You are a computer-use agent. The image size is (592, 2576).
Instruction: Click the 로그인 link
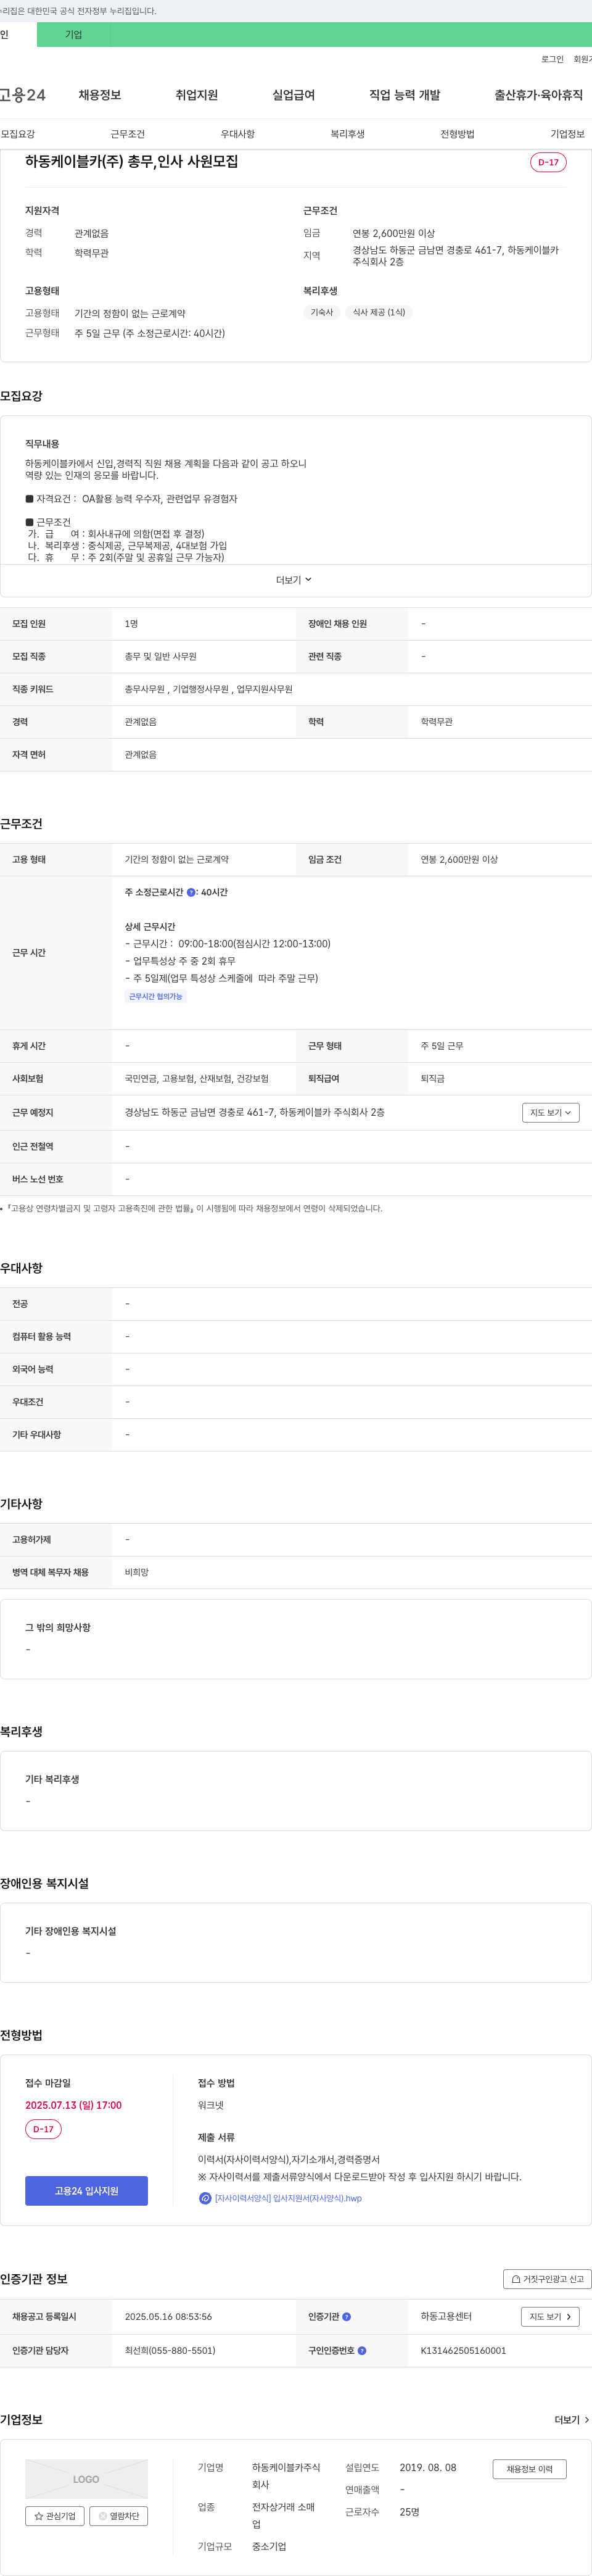pyautogui.click(x=552, y=59)
